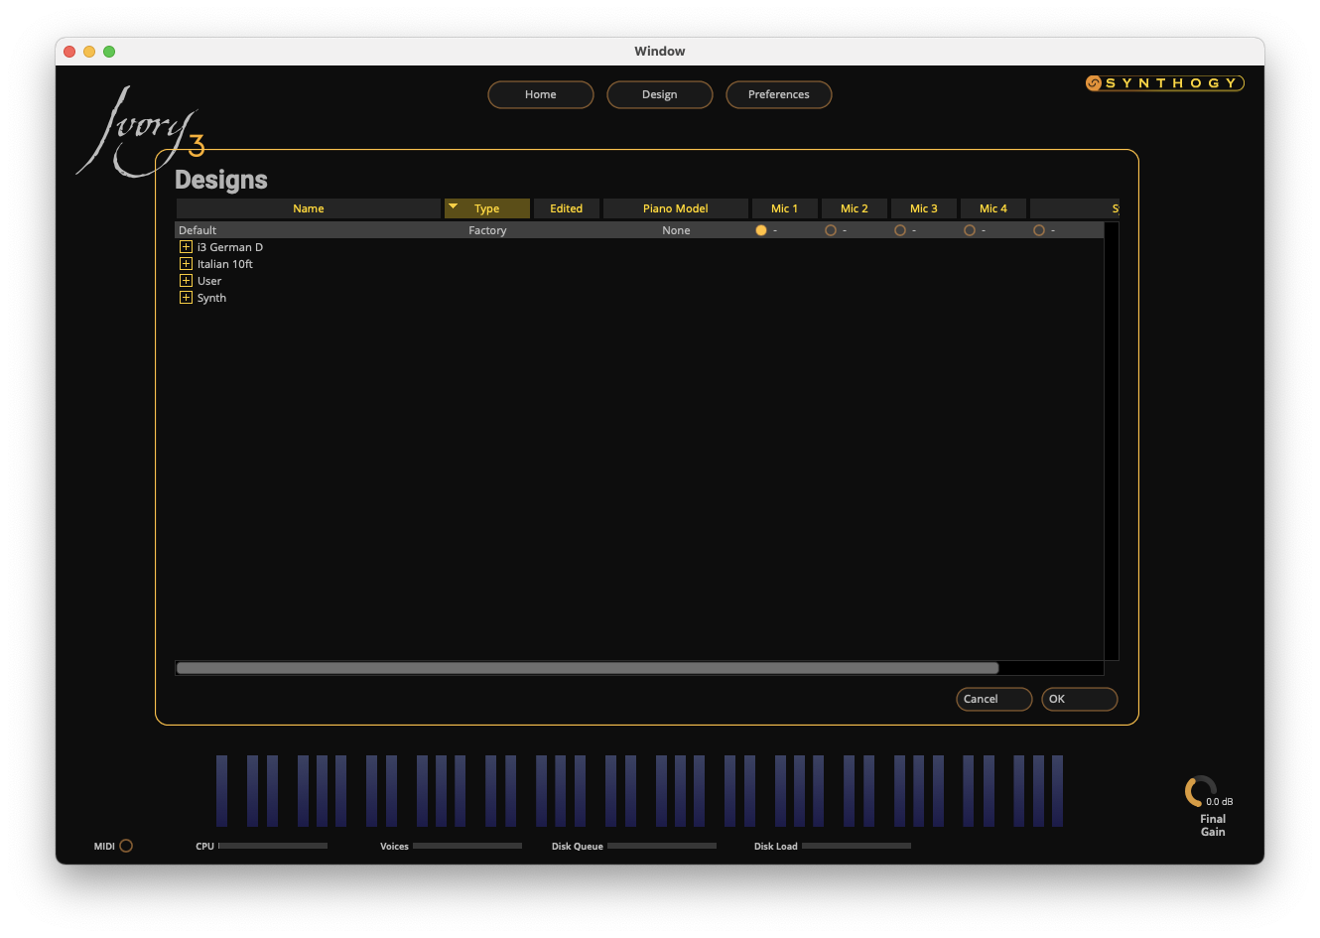Sort by the Name column header
This screenshot has height=938, width=1320.
click(x=309, y=208)
